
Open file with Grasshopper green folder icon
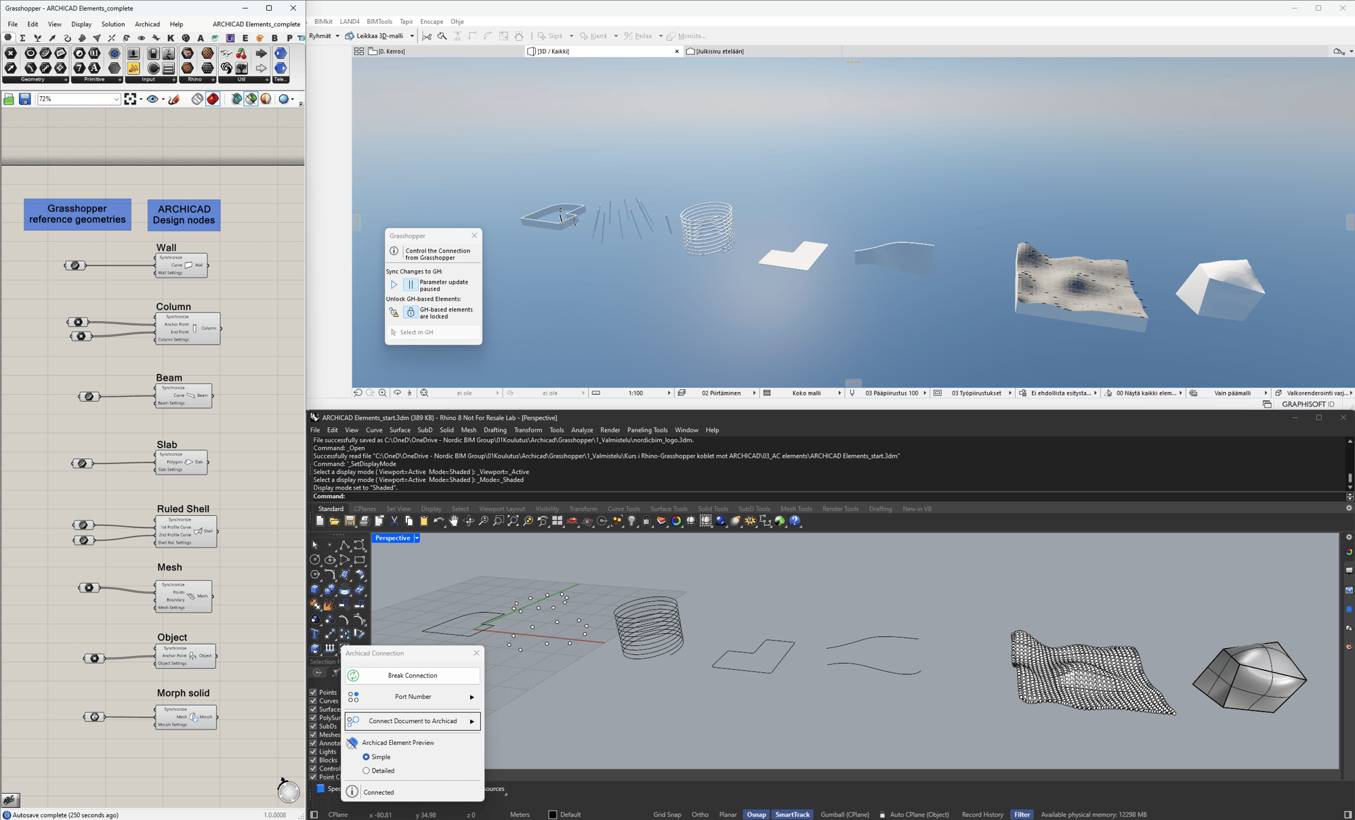coord(9,99)
